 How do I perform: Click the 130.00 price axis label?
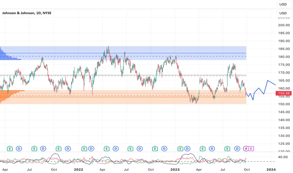point(284,136)
